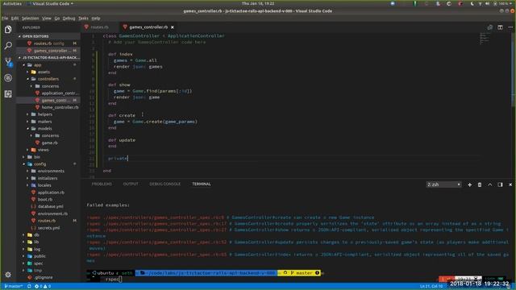
Task: Click the Open Changes icon above editor
Action: tap(489, 27)
